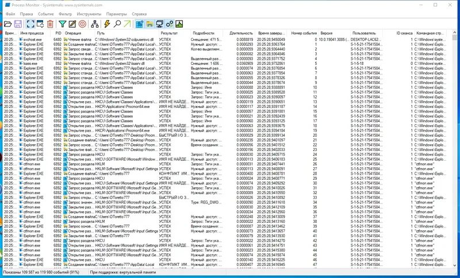This screenshot has width=460, height=278.
Task: Clear events with the trash can icon
Action: coord(51,24)
